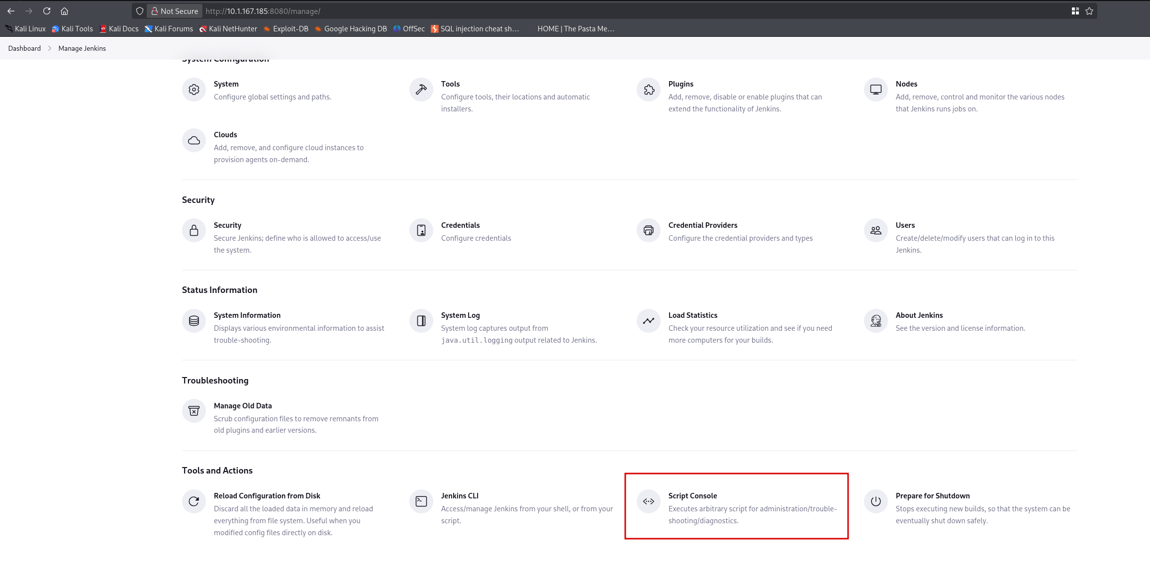Screen dimensions: 1150x573
Task: Click the Credential Providers icon
Action: click(x=649, y=231)
